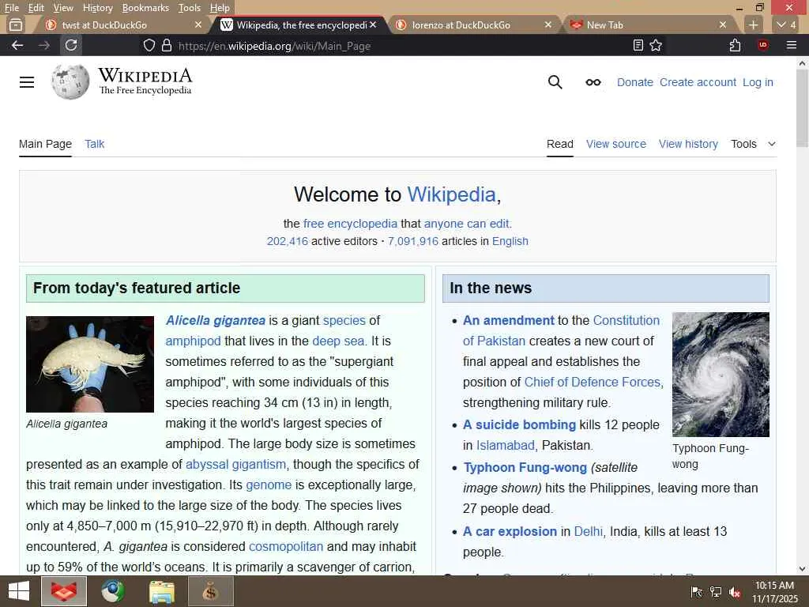Click the taskbar clock showing 10:15 AM
Viewport: 809px width, 607px height.
click(x=774, y=592)
